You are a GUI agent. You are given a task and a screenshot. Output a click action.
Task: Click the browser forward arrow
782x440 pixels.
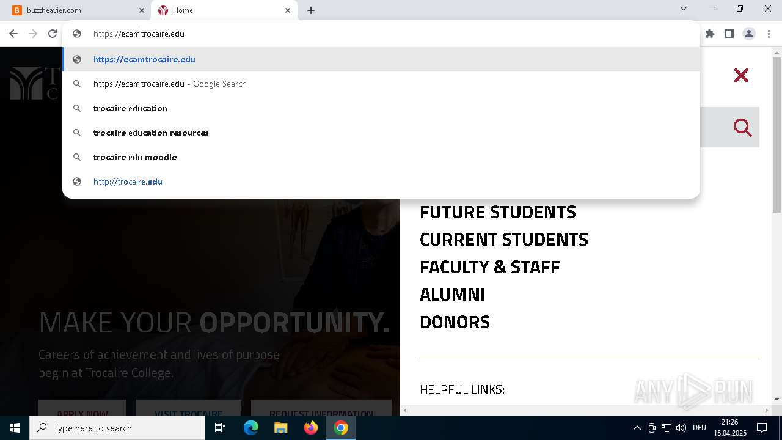coord(33,34)
